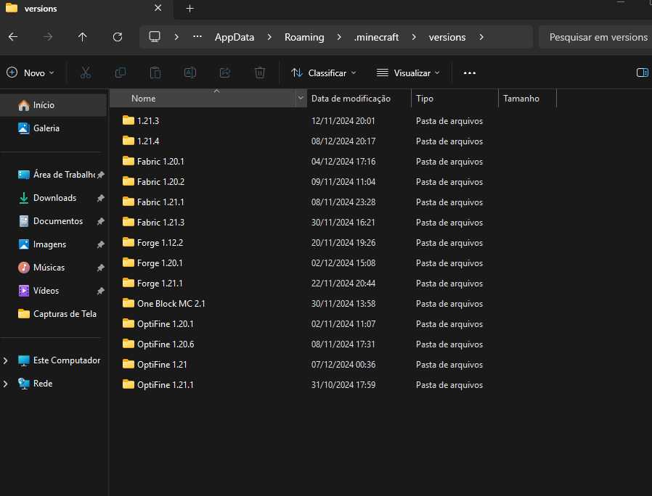The image size is (652, 496).
Task: Select the OptiFine 1.20.6 folder
Action: [x=158, y=344]
